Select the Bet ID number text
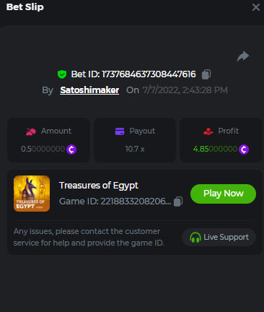 [149, 74]
